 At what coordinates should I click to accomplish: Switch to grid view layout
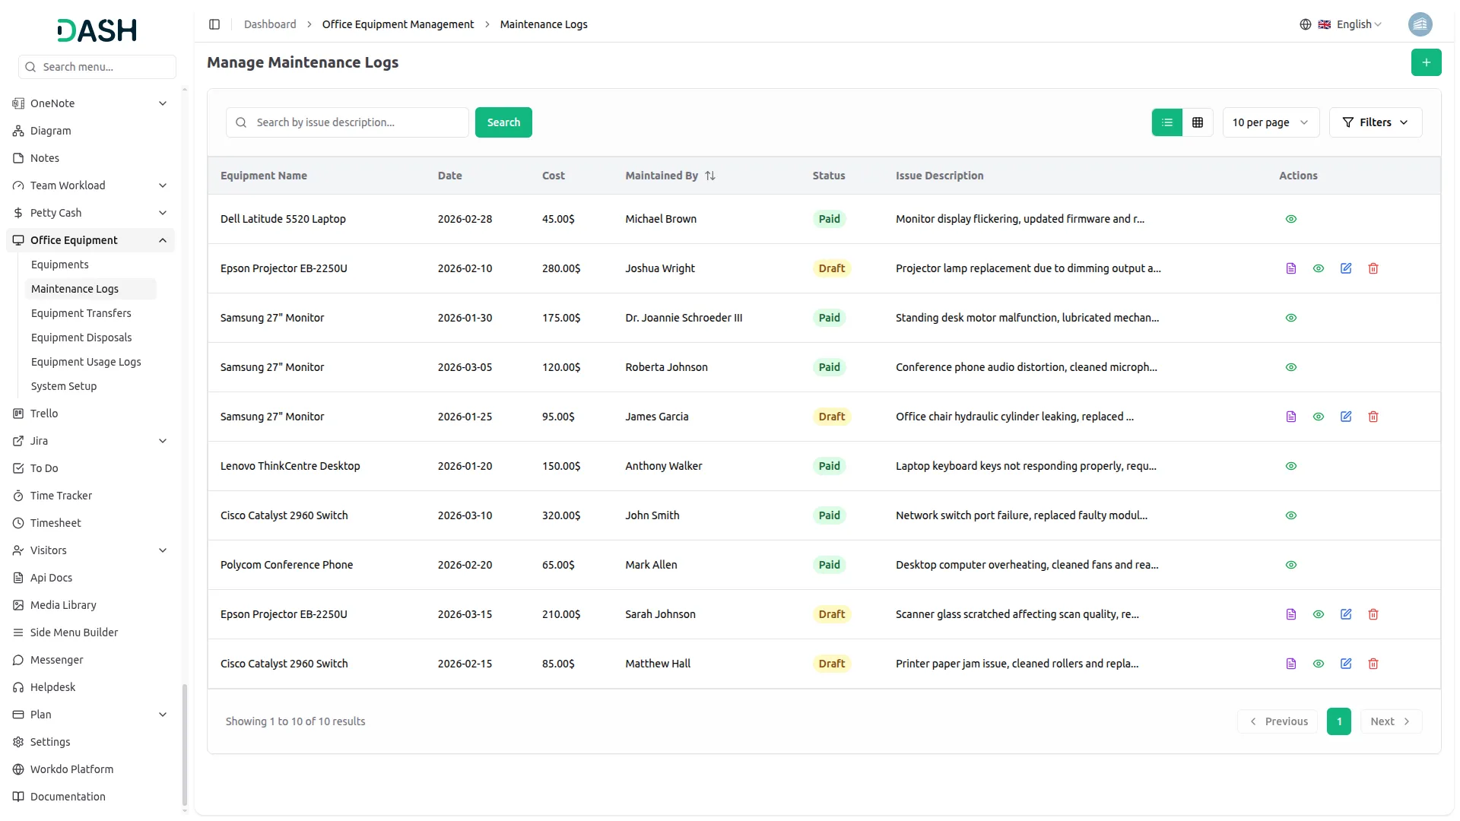tap(1197, 122)
